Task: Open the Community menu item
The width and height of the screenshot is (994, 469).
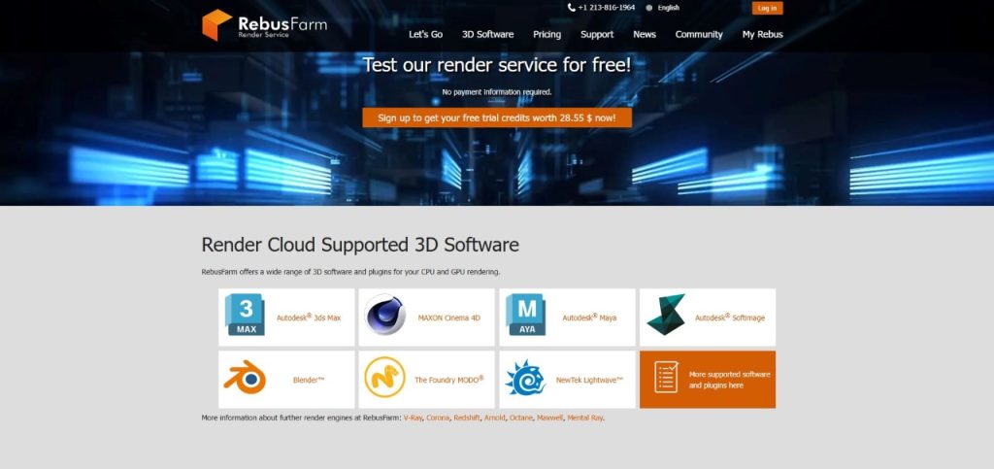Action: [699, 35]
